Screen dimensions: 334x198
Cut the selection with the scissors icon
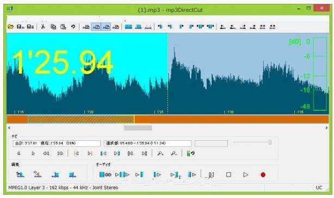tap(43, 27)
